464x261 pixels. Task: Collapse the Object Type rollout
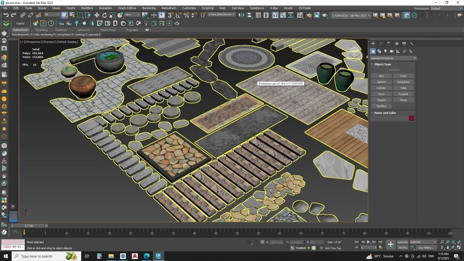coord(383,64)
